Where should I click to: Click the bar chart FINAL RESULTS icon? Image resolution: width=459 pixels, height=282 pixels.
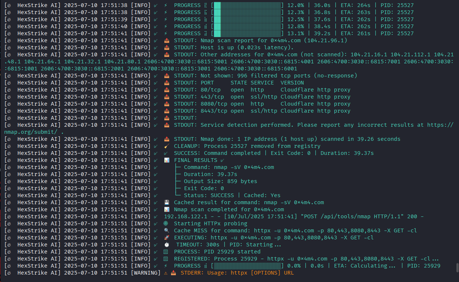point(167,160)
